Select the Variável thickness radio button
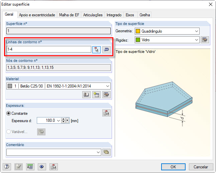 click(x=9, y=132)
